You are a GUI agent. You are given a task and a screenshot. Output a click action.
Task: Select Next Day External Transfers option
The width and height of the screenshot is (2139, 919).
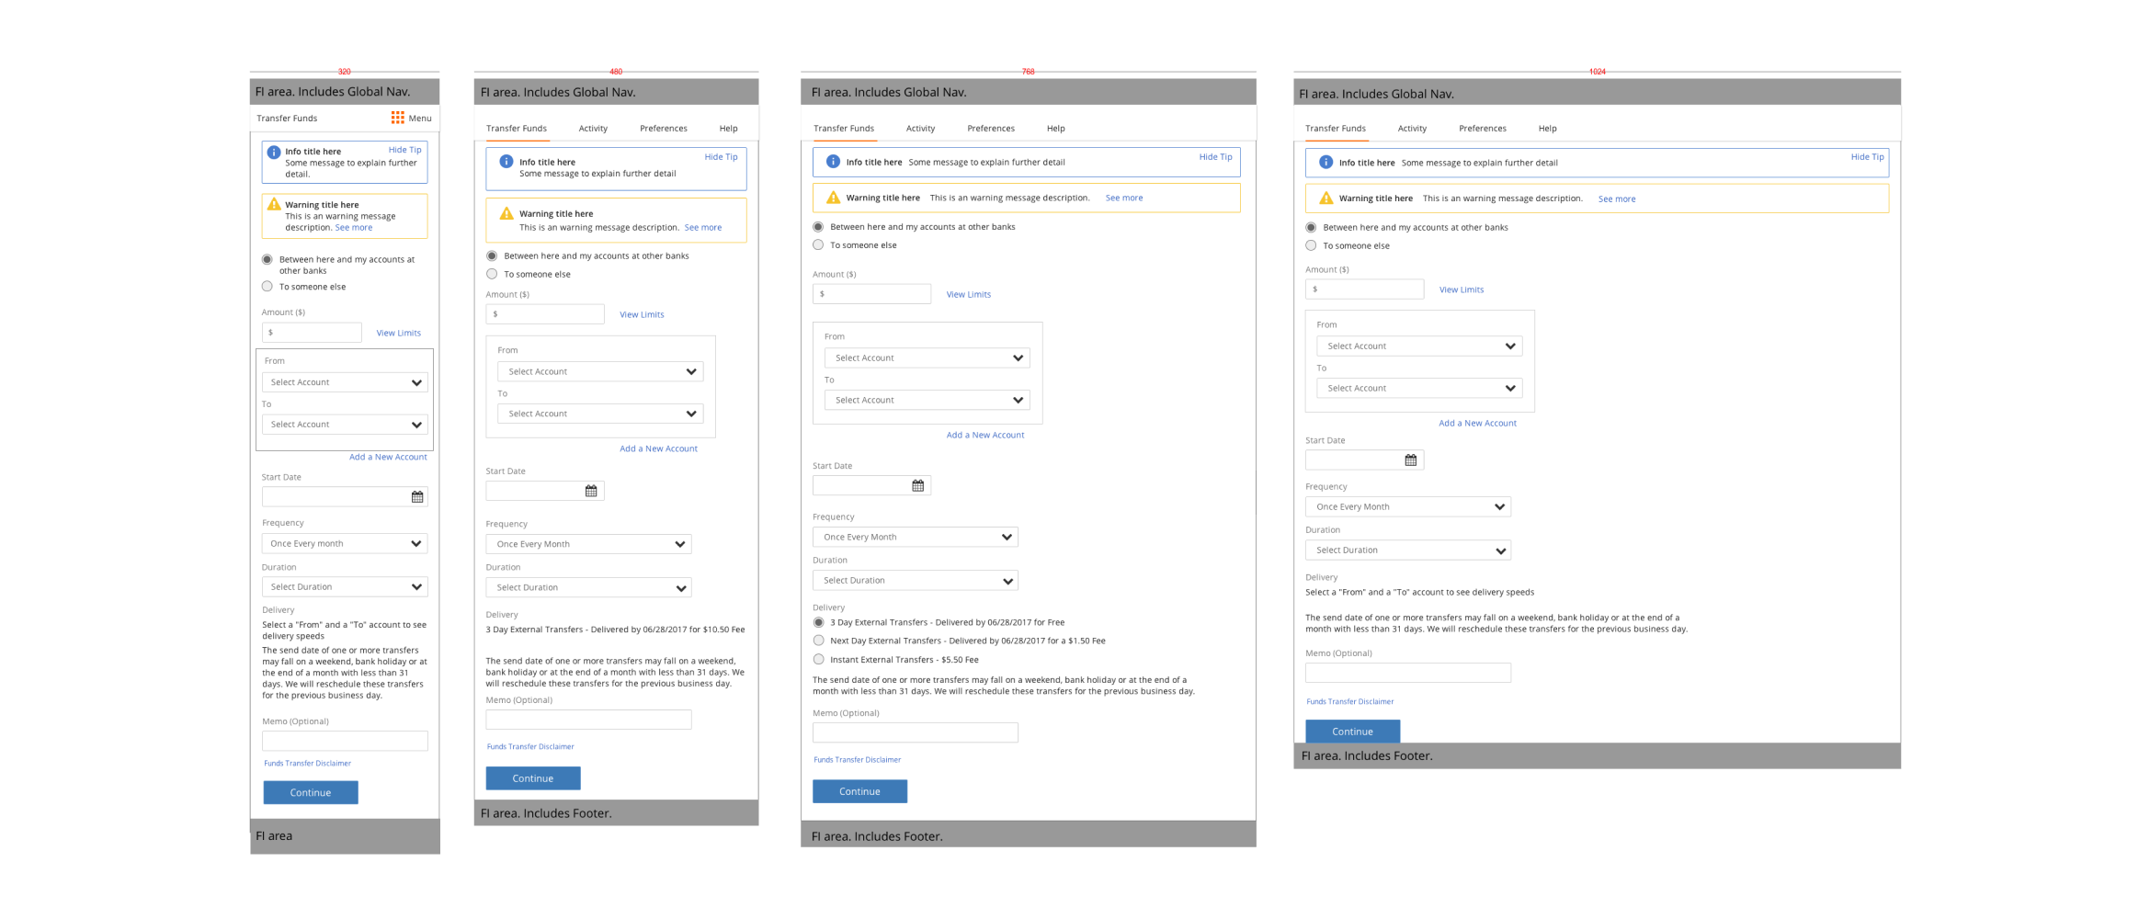click(x=818, y=641)
